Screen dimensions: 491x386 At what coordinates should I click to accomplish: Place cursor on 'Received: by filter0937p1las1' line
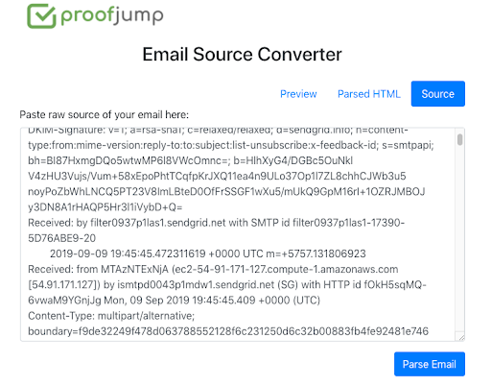[216, 223]
